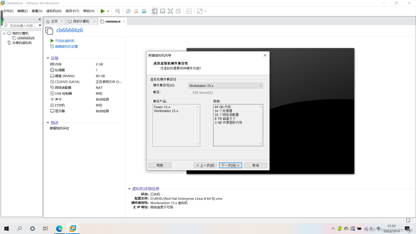Click the 显示器 device row

tap(86, 111)
